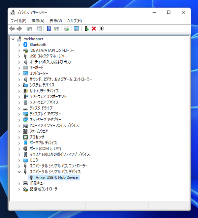This screenshot has height=218, width=198.
Task: Click the ネットワーク アダプター icon
Action: click(25, 120)
